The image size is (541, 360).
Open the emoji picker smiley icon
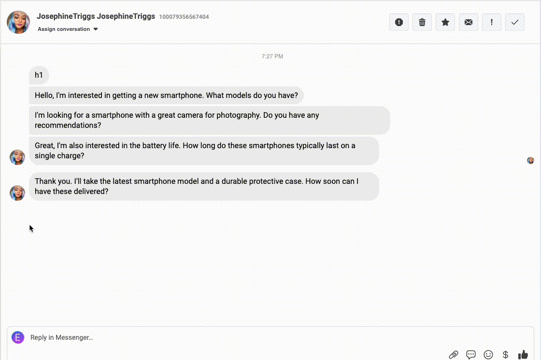(488, 354)
